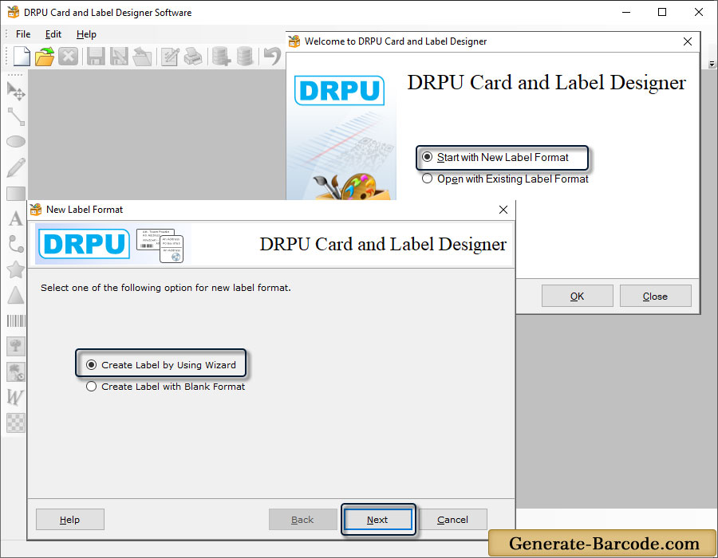This screenshot has height=558, width=718.
Task: Click the Export toolbar icon
Action: point(142,57)
